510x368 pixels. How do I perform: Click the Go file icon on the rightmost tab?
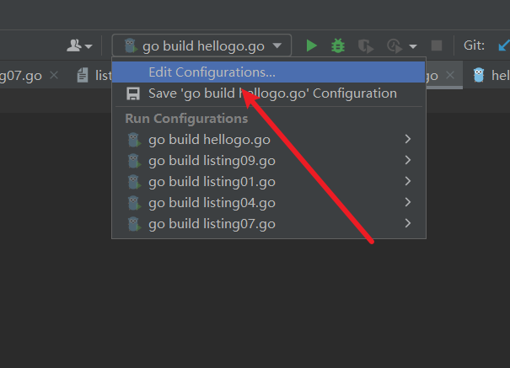[480, 75]
